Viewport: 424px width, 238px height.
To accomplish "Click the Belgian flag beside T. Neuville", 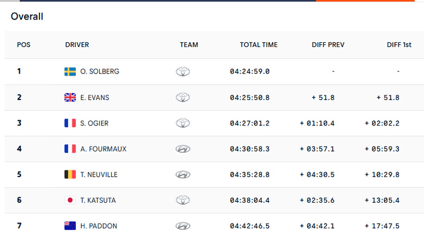I will [70, 175].
